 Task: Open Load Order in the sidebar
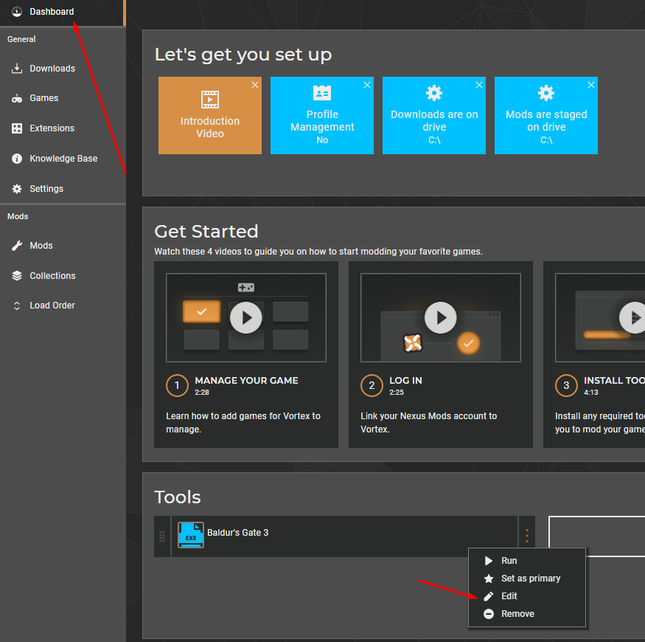62,306
